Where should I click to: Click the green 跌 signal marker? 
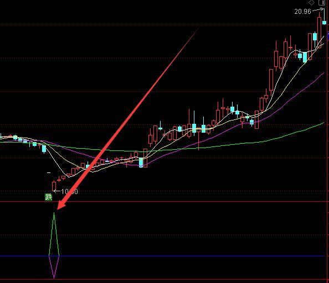[49, 197]
